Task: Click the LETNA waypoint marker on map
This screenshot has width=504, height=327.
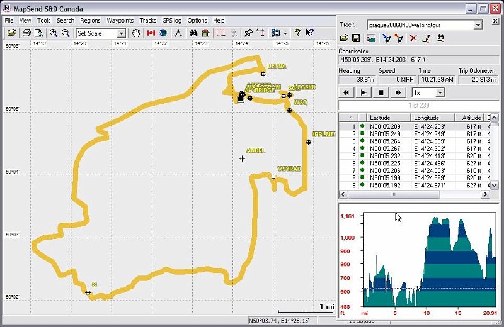Action: [263, 74]
